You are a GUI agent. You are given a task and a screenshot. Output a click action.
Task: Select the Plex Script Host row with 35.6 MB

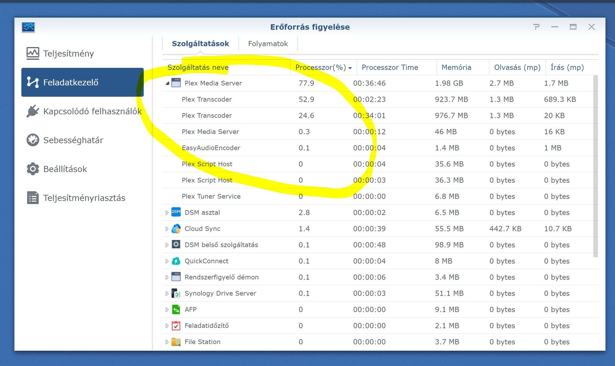378,164
